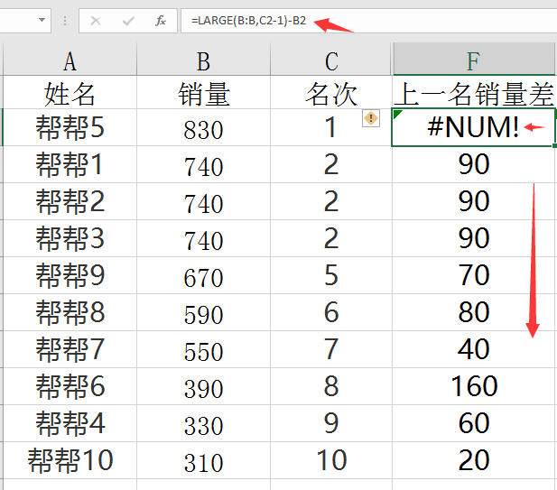Select cell 帮帮2
Image resolution: width=557 pixels, height=490 pixels.
tap(70, 201)
